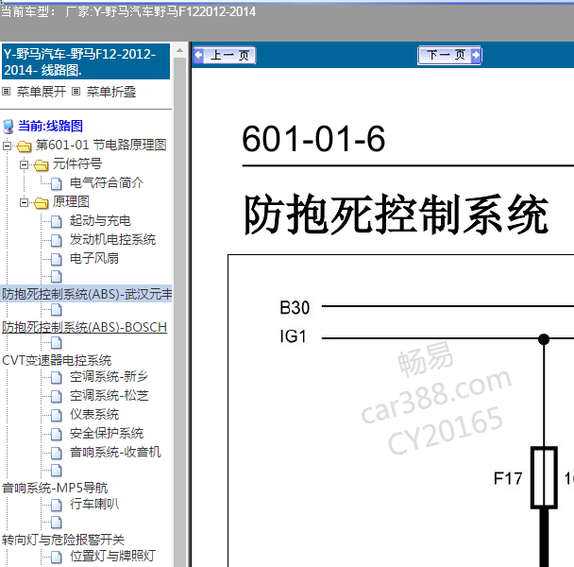The width and height of the screenshot is (574, 567).
Task: Open 电子风扇 diagram
Action: 94,258
